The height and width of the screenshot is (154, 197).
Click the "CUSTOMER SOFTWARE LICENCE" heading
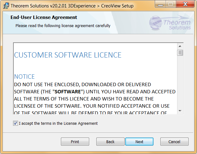[x=68, y=55]
